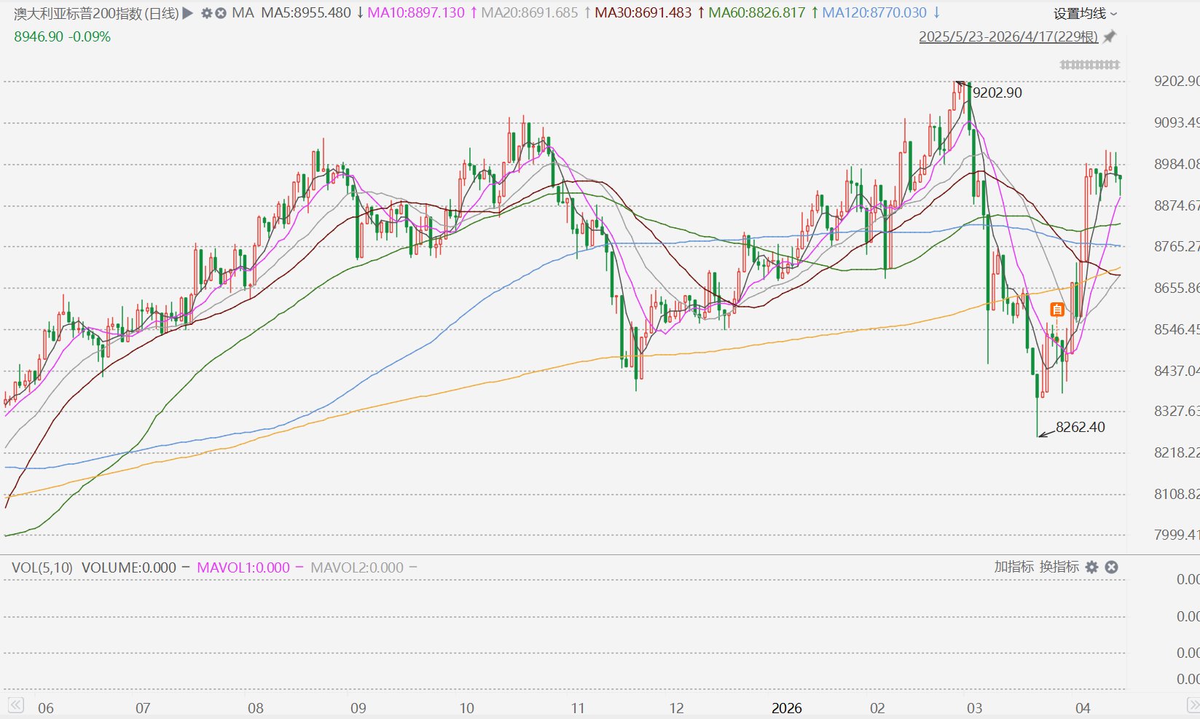Screen dimensions: 1200x719
Task: Click the 澳大利亚标普200指数(日线) title
Action: pyautogui.click(x=96, y=13)
